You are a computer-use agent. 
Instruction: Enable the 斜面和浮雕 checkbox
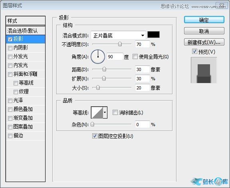(10, 74)
